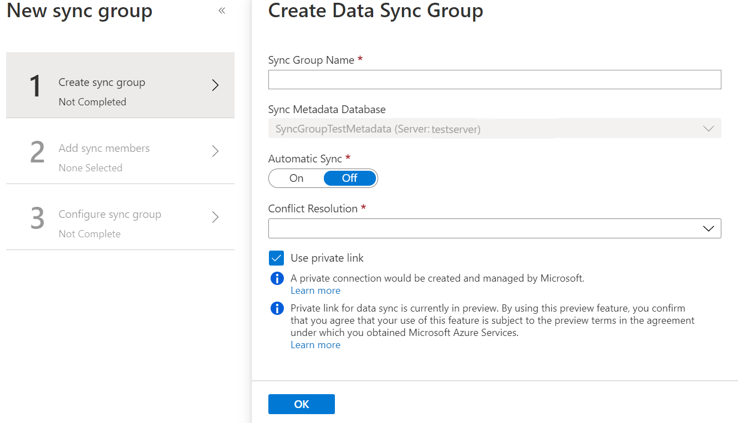This screenshot has width=738, height=423.
Task: Click chevron arrow beside Add sync members
Action: [216, 151]
